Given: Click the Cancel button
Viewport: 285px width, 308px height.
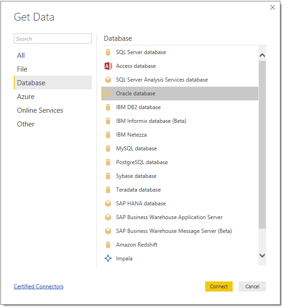Looking at the screenshot, I should [x=252, y=286].
